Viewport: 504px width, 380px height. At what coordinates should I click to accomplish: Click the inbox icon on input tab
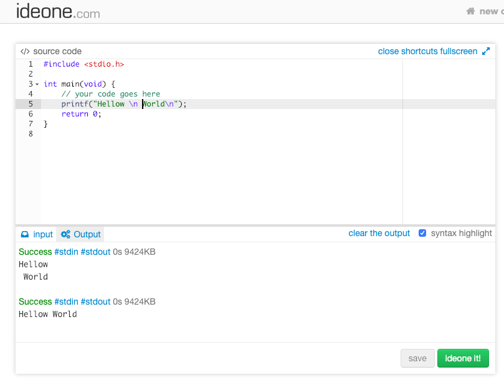(25, 235)
